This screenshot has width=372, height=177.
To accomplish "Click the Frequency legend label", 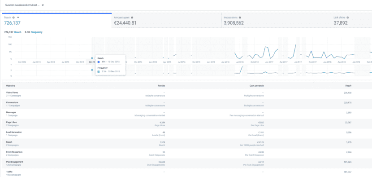I will [37, 32].
